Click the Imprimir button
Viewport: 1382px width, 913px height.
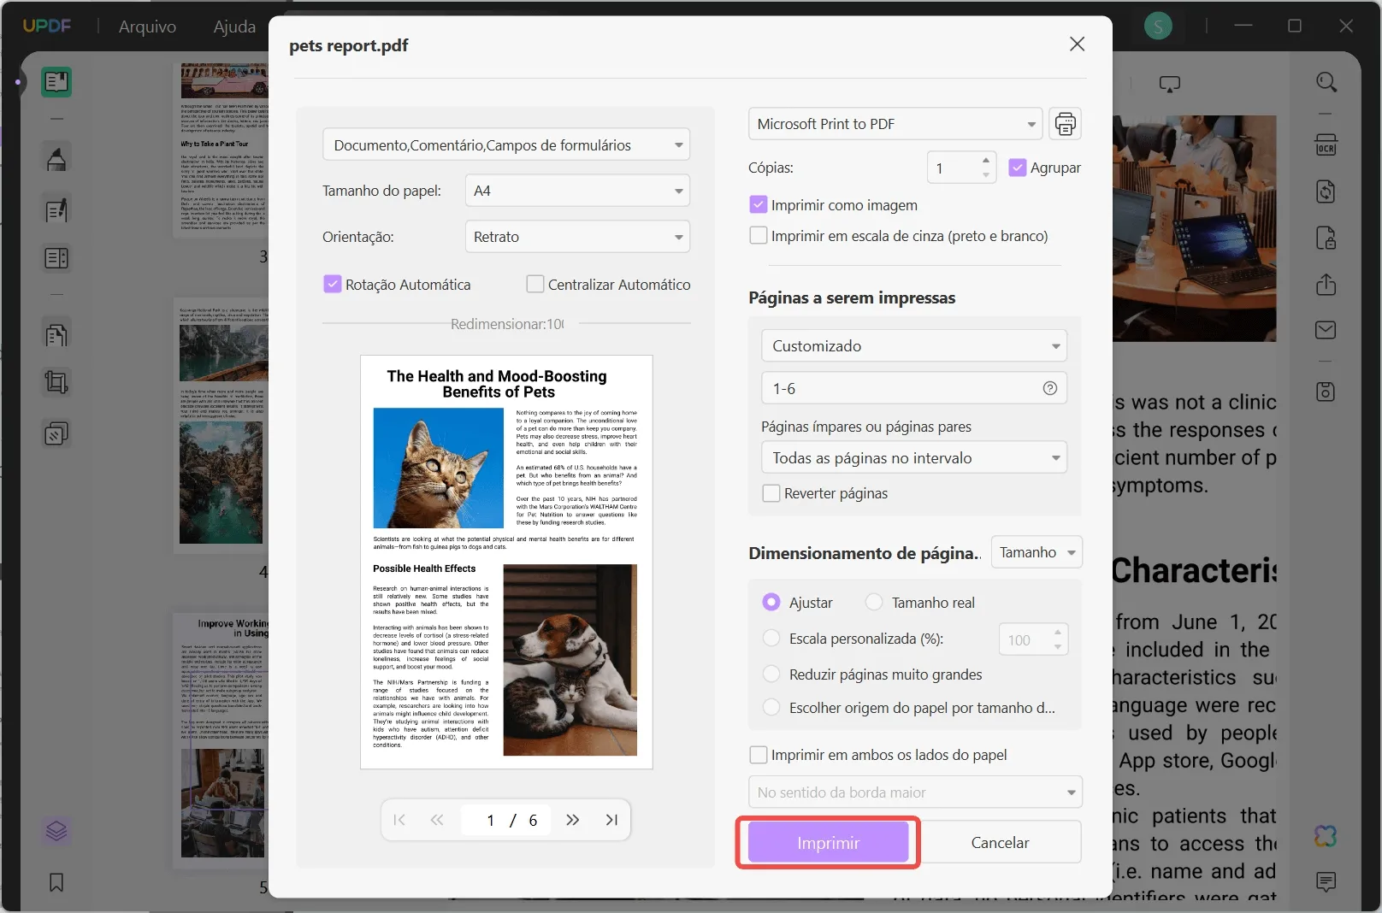(827, 842)
